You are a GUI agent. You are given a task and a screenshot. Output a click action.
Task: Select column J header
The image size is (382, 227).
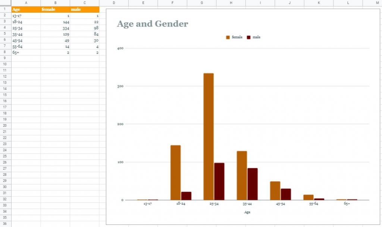(289, 3)
